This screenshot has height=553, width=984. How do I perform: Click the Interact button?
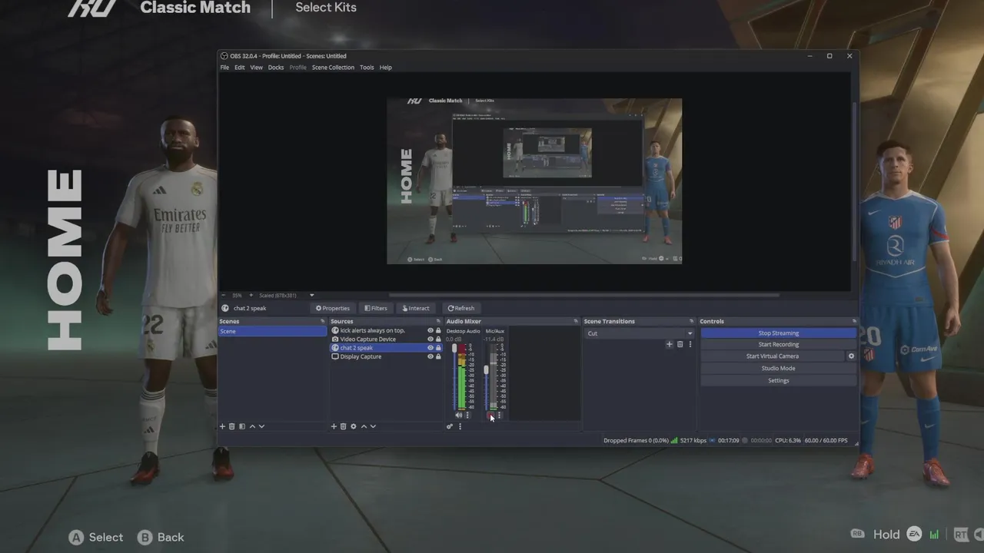[416, 308]
